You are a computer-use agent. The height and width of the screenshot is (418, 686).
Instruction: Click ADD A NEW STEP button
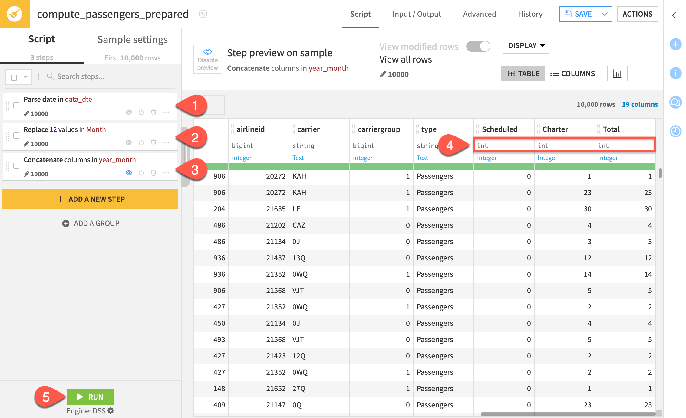(x=91, y=199)
